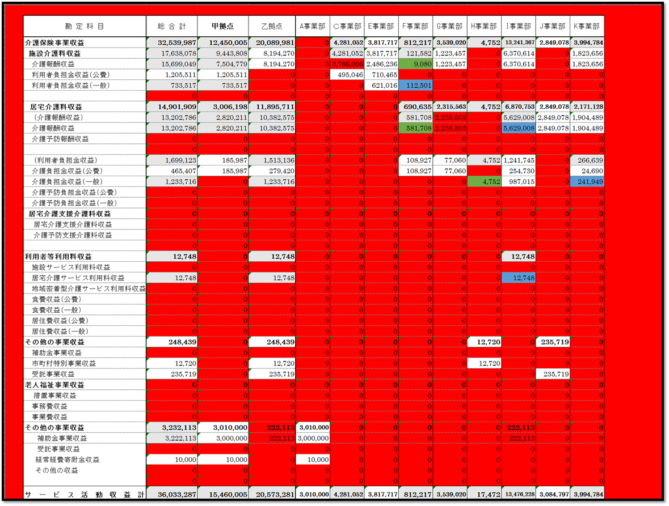Viewport: 669px width, 506px height.
Task: Select the J事業部 column header
Action: (x=553, y=27)
